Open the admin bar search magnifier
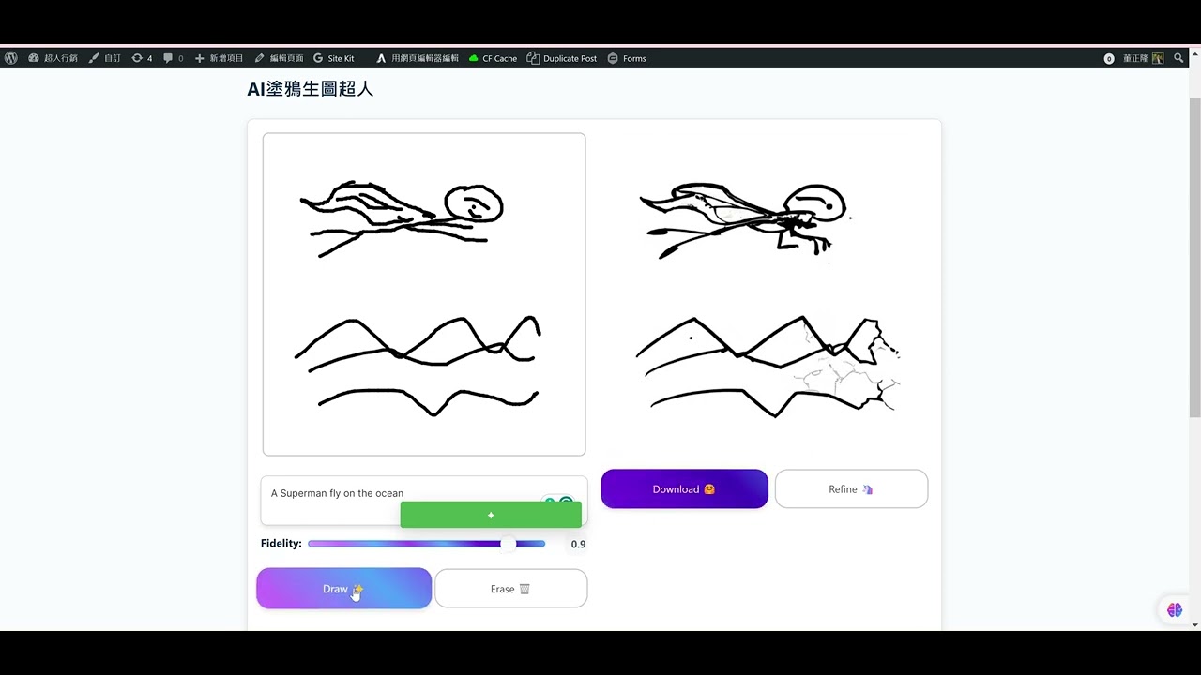1201x675 pixels. tap(1179, 58)
